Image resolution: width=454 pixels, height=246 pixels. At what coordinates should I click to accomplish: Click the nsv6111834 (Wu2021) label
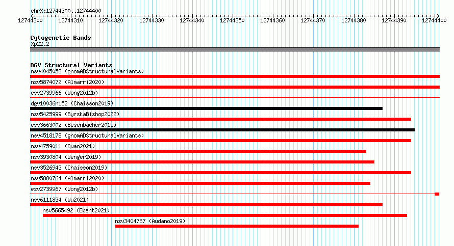click(x=60, y=200)
